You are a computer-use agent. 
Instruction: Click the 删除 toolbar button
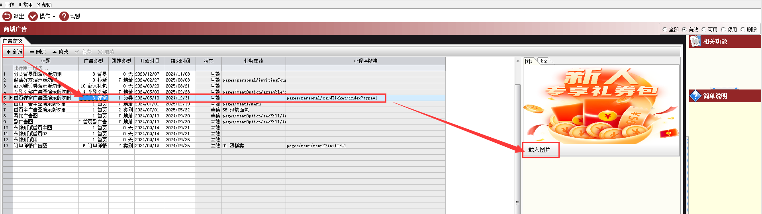(37, 52)
